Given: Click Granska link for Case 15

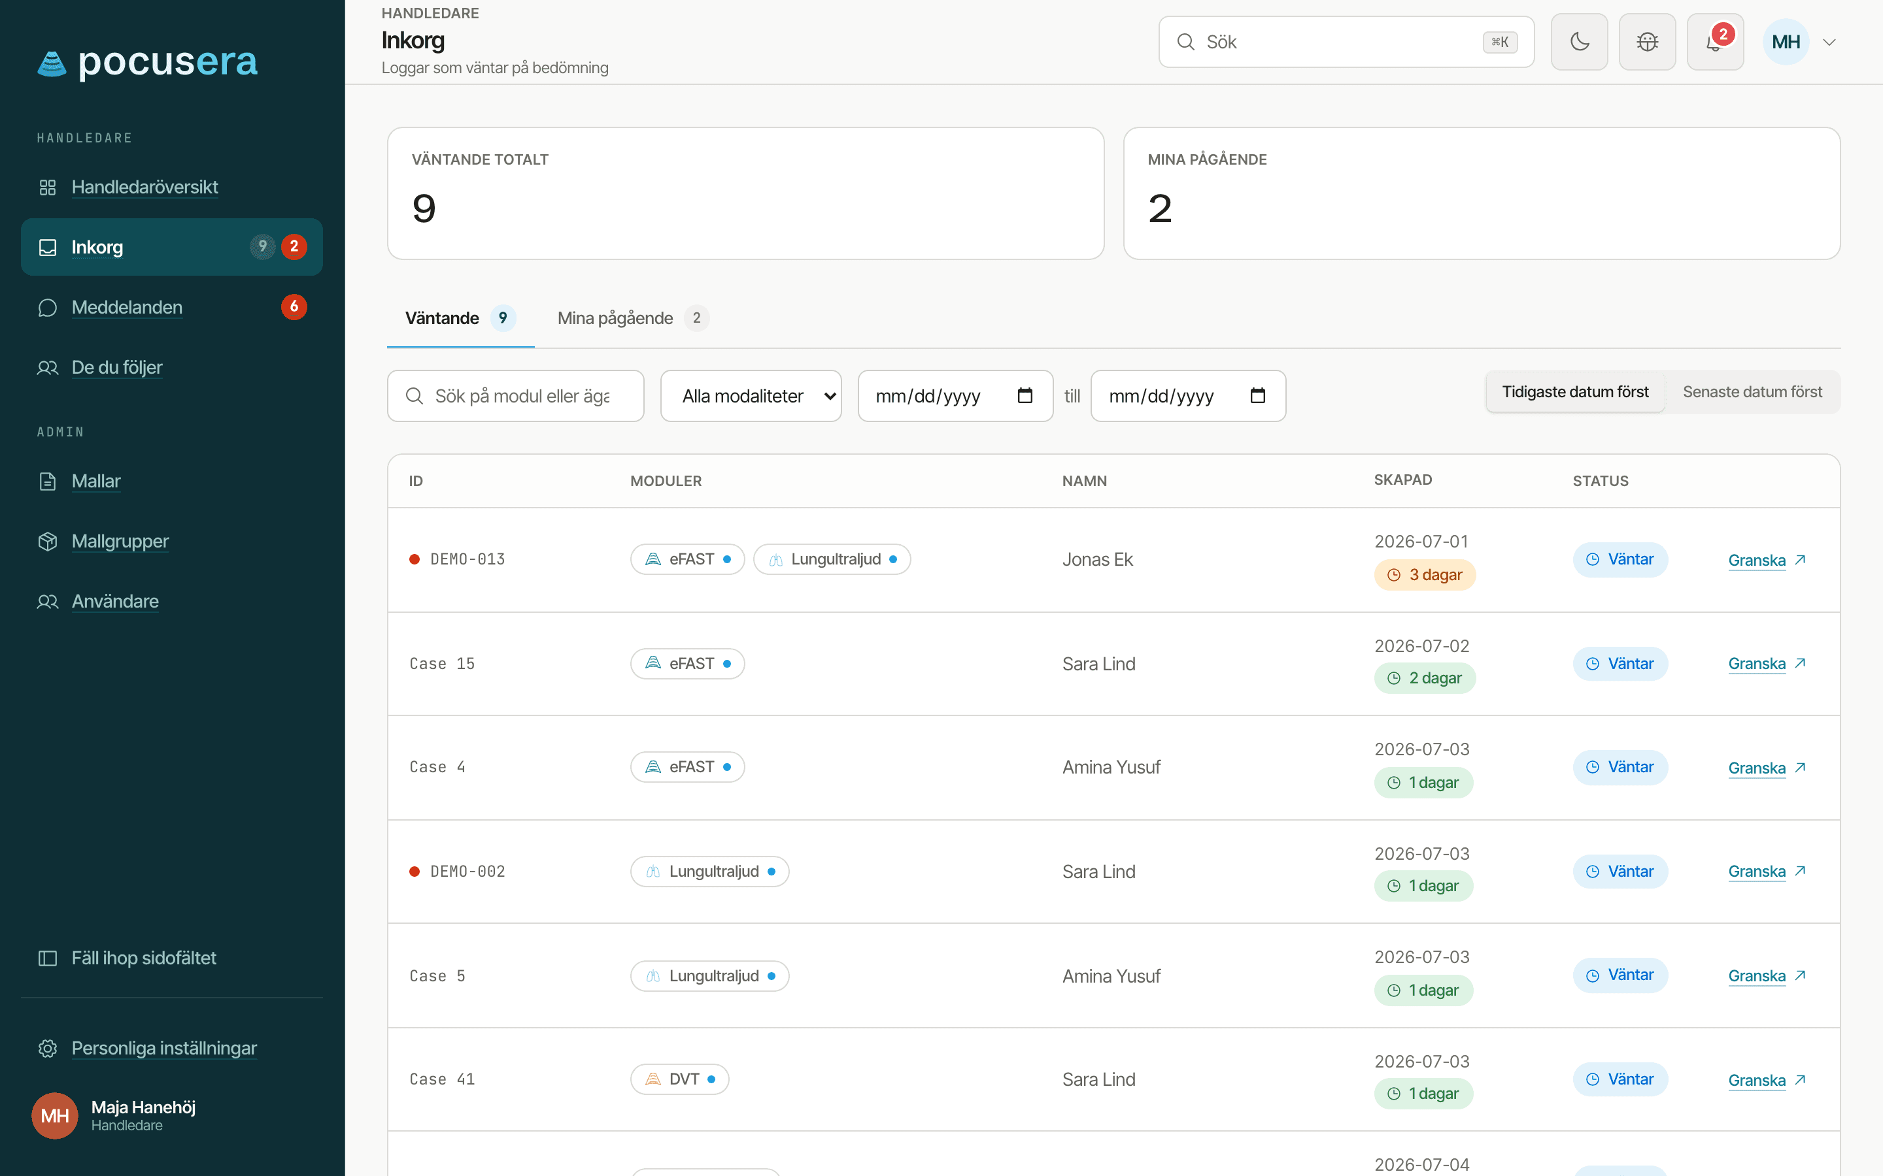Looking at the screenshot, I should (x=1766, y=663).
